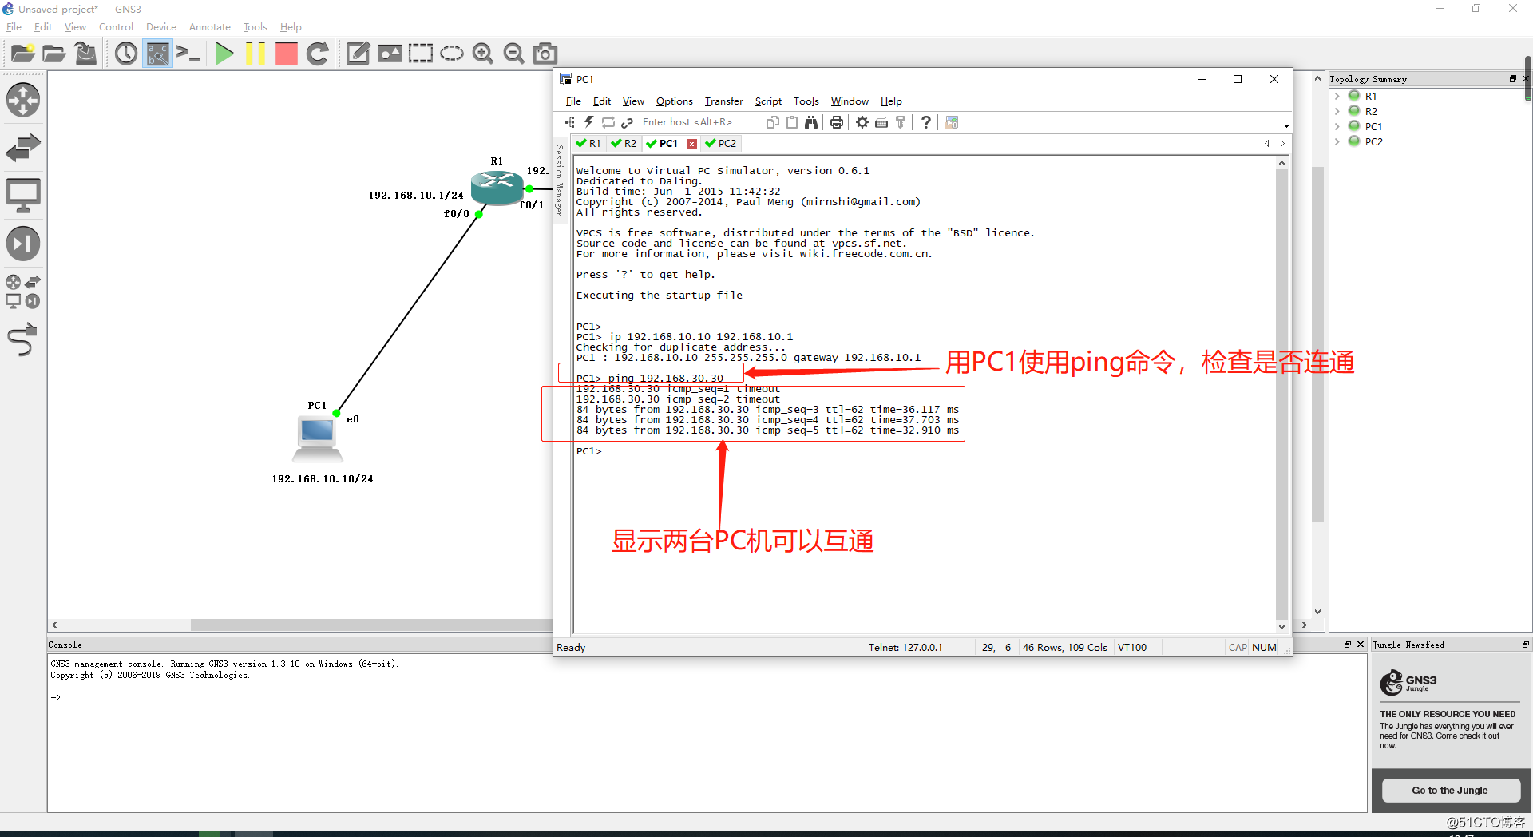
Task: Open GNS3 File menu
Action: pyautogui.click(x=14, y=27)
